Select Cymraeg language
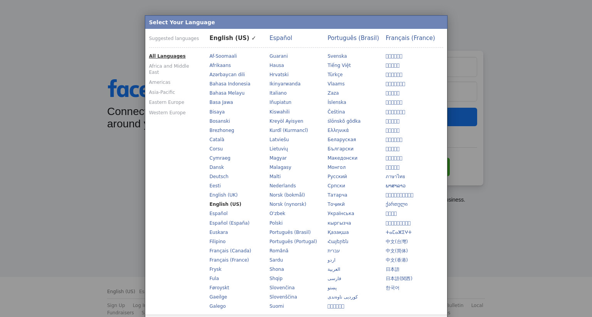 pos(220,158)
